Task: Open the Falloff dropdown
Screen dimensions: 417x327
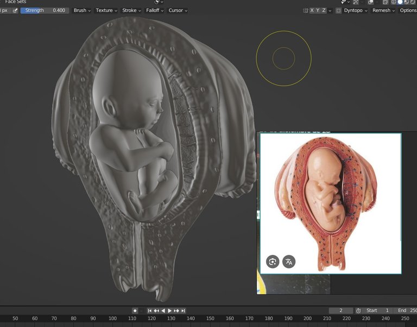Action: [x=154, y=10]
